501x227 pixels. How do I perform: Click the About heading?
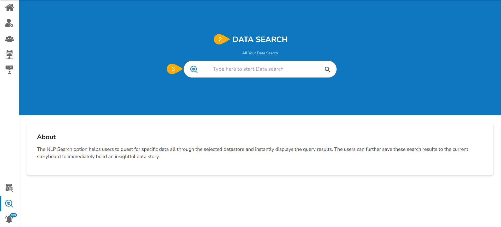coord(46,137)
